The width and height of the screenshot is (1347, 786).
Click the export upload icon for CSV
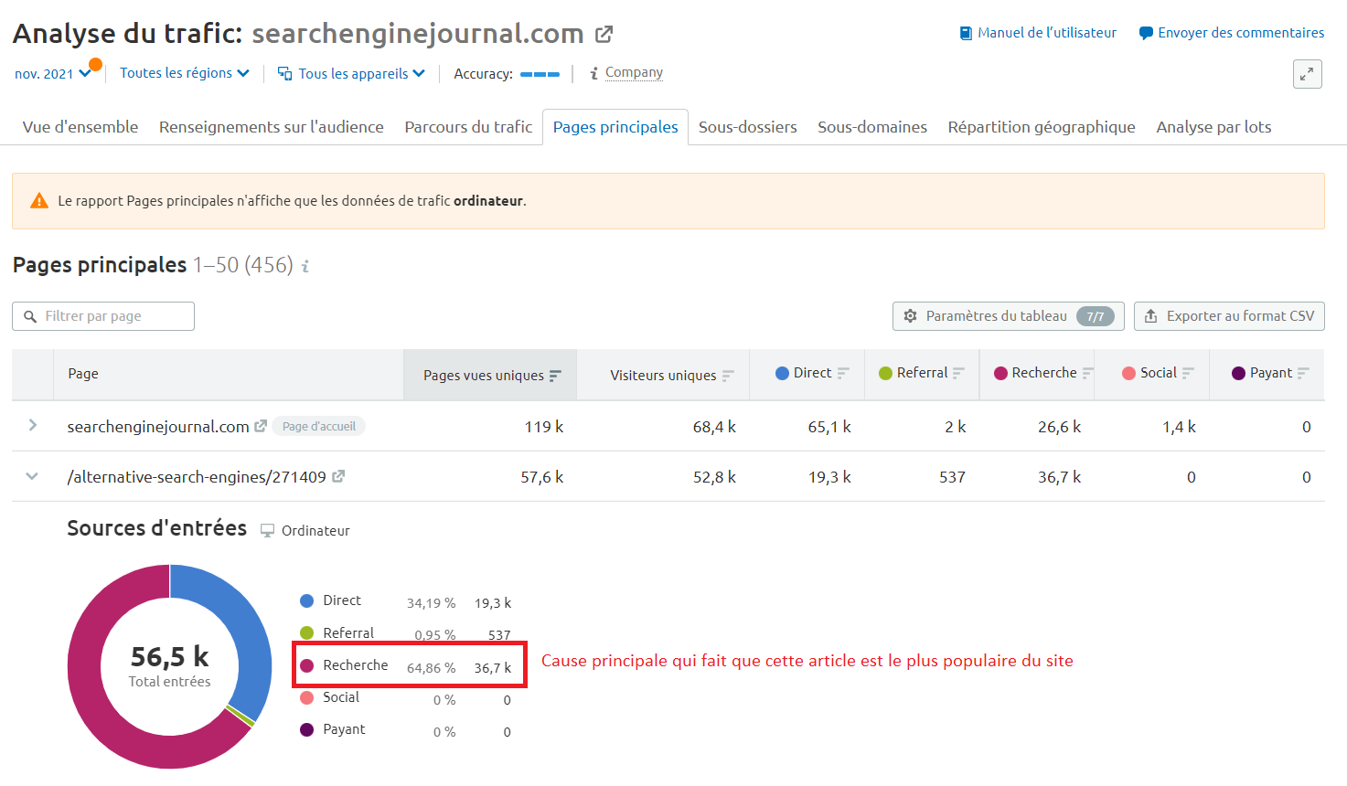[x=1150, y=316]
